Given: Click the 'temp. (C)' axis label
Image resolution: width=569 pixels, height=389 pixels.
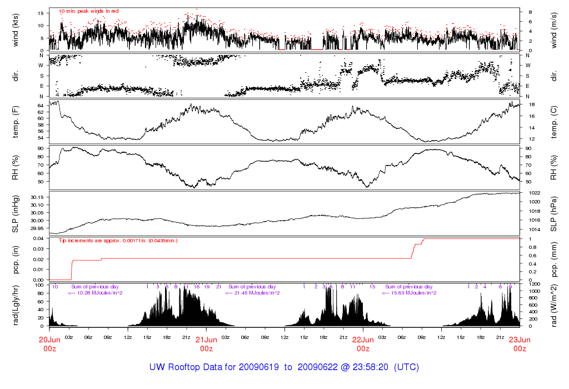Looking at the screenshot, I should click(x=554, y=122).
